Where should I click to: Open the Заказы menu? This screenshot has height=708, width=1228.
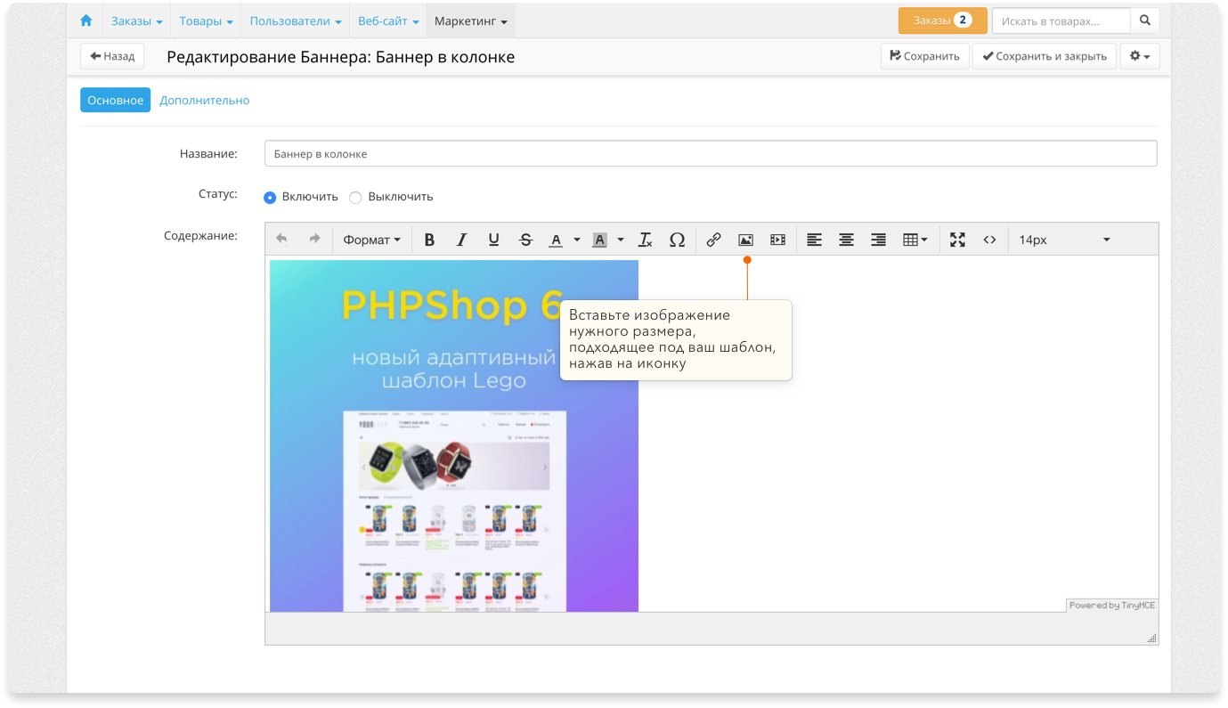pyautogui.click(x=137, y=20)
